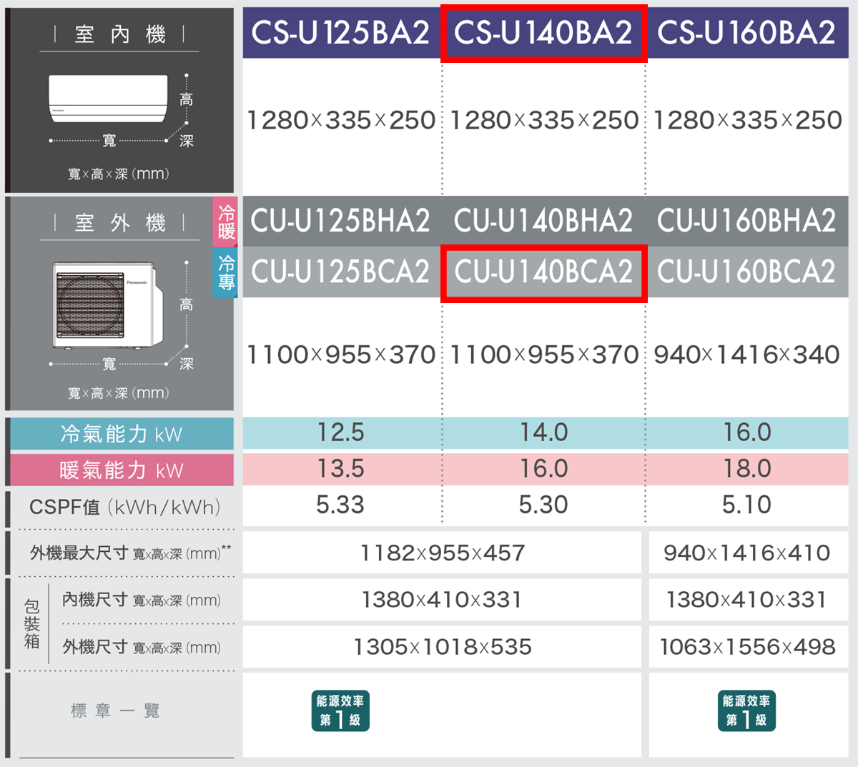858x767 pixels.
Task: Click the pink 暖氣能力 kW row label
Action: tap(122, 470)
